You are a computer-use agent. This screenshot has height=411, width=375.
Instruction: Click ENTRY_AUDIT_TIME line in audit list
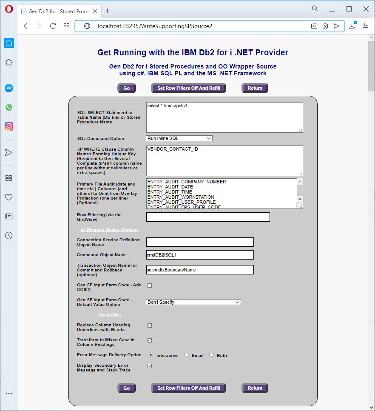click(x=170, y=192)
